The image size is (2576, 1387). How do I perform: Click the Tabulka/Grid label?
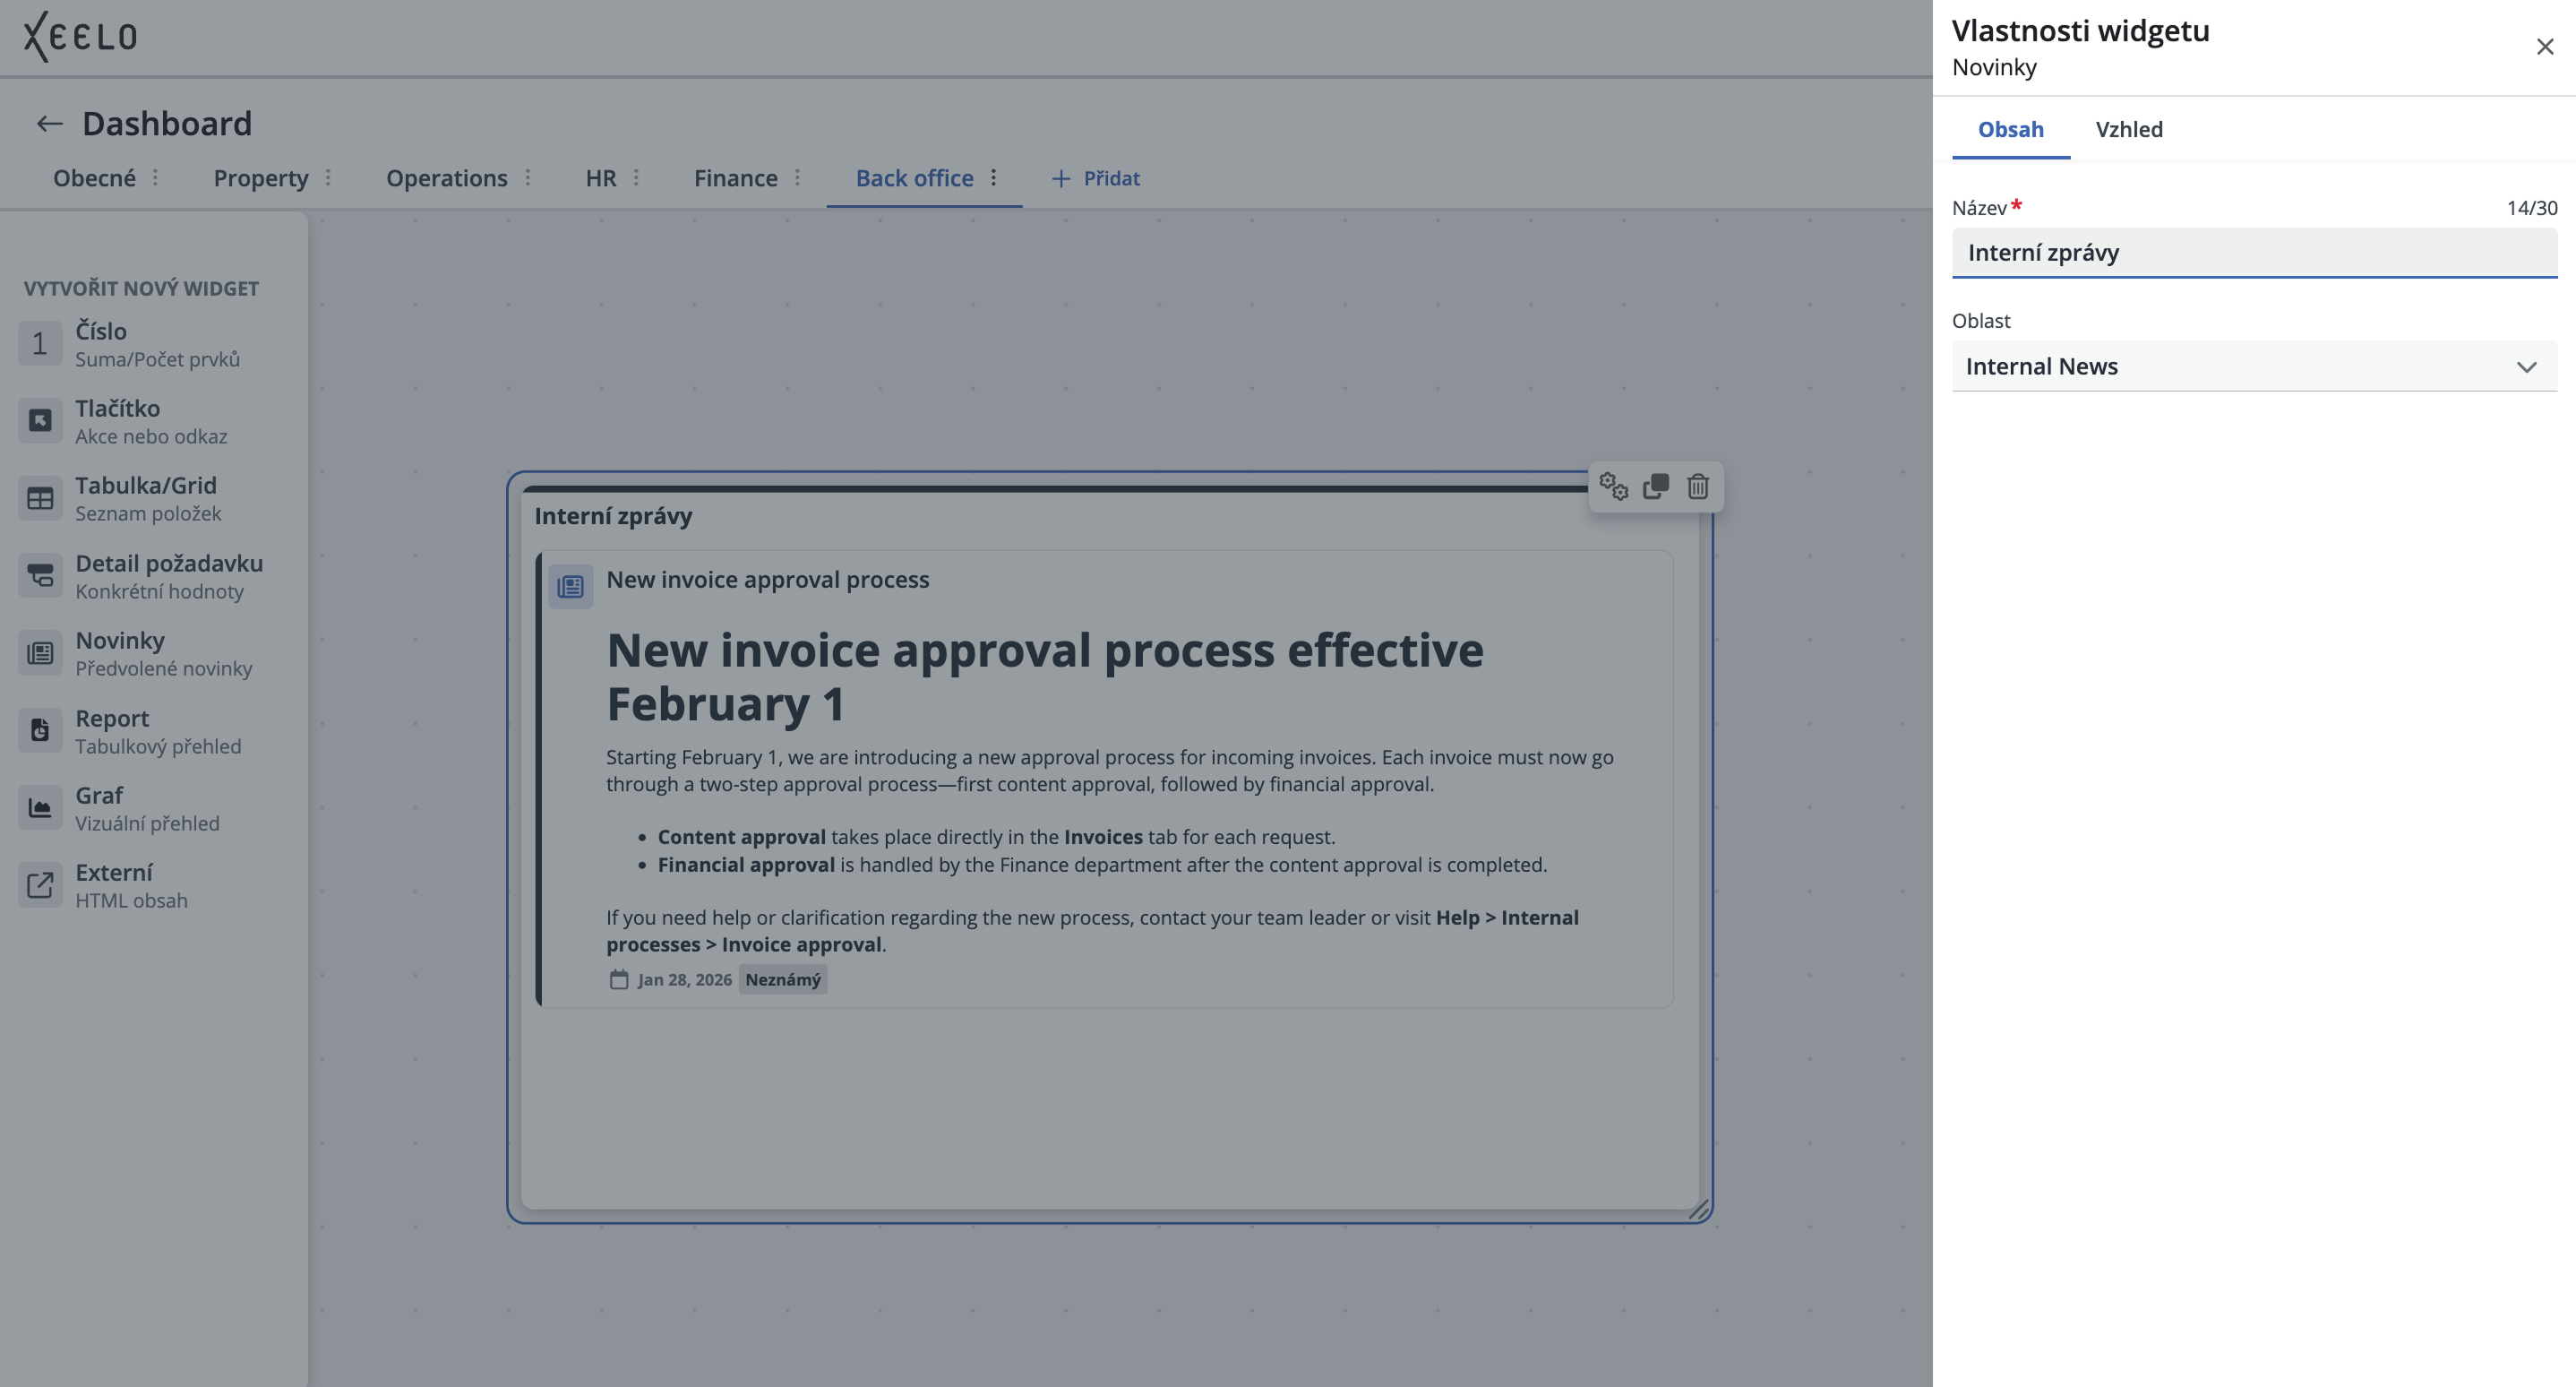pyautogui.click(x=146, y=485)
